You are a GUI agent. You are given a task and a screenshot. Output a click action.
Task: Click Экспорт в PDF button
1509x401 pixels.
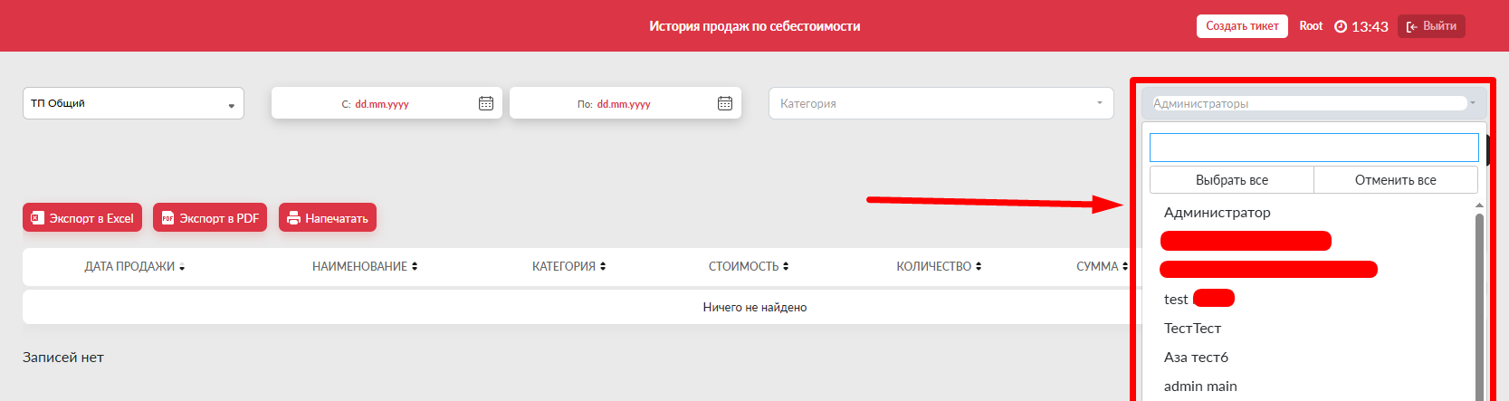click(x=210, y=218)
